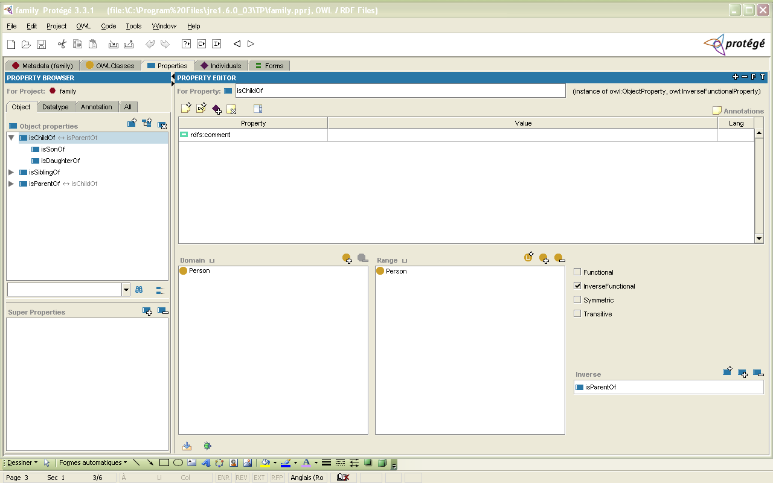Viewport: 773px width, 483px height.
Task: Click the Paste clipboard icon
Action: pyautogui.click(x=92, y=44)
